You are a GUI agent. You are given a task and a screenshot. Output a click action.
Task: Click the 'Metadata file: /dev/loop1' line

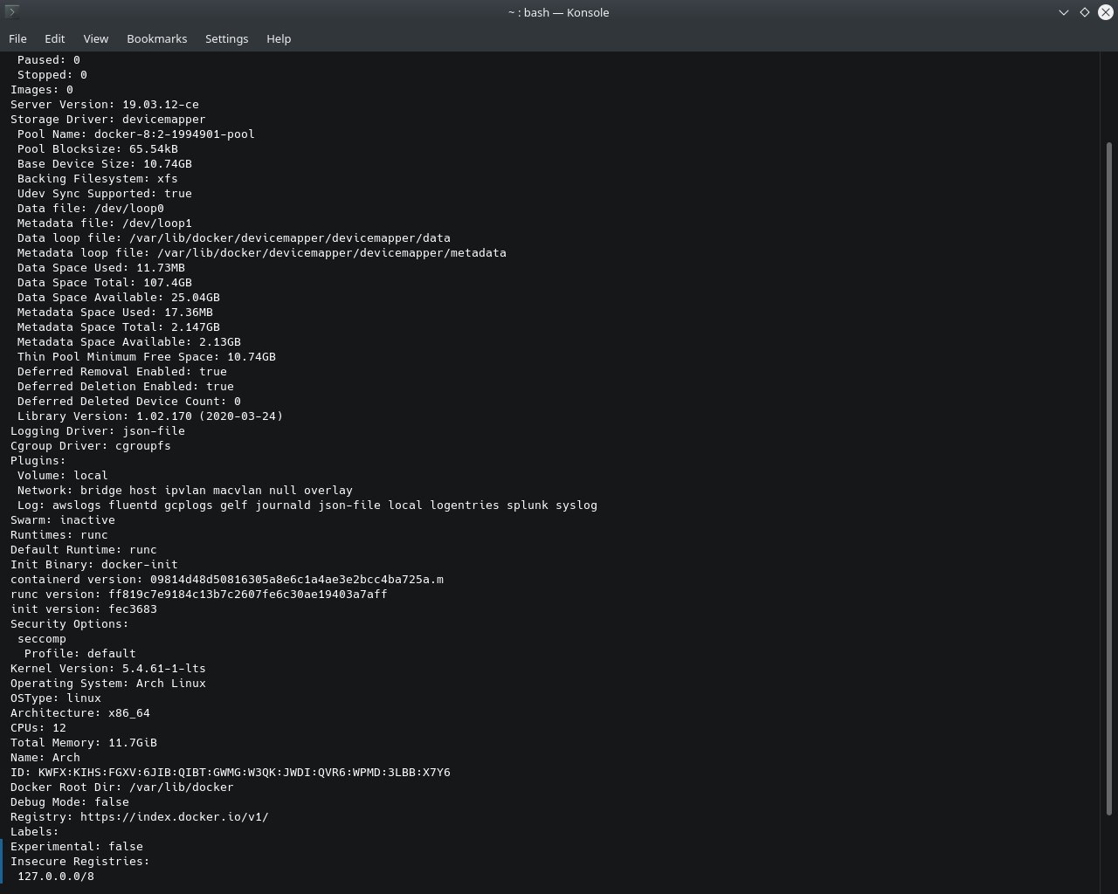(105, 223)
